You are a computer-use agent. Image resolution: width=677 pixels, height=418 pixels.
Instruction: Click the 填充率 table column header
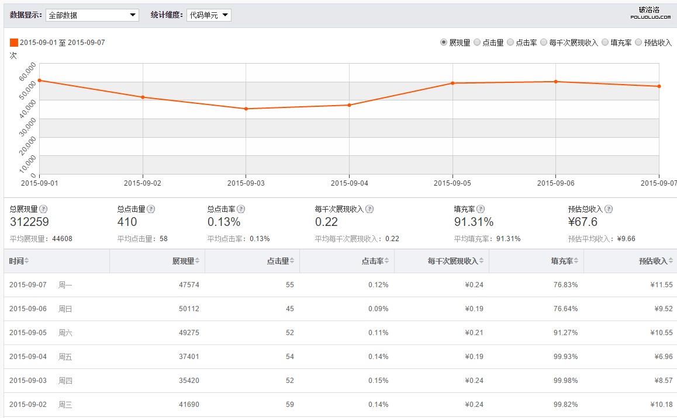coord(561,262)
